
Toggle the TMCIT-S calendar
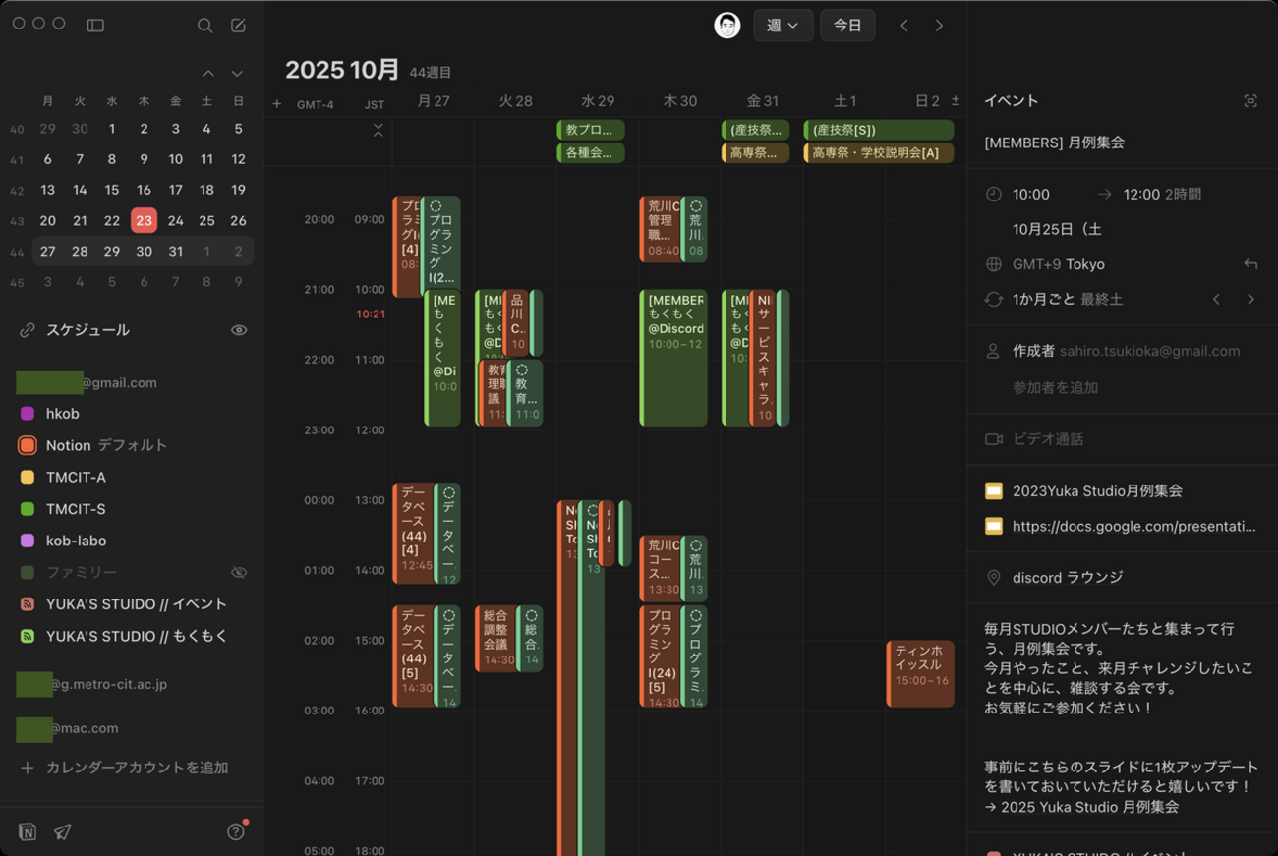tap(28, 509)
